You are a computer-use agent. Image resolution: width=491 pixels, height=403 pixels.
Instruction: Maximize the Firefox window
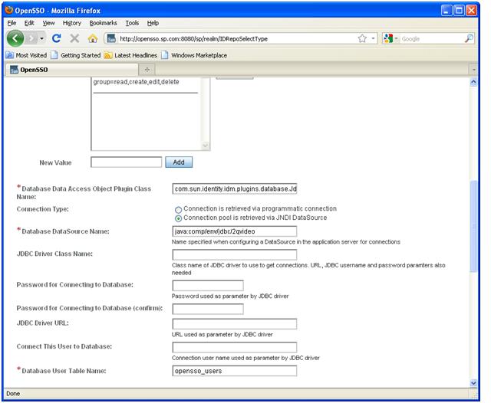459,11
